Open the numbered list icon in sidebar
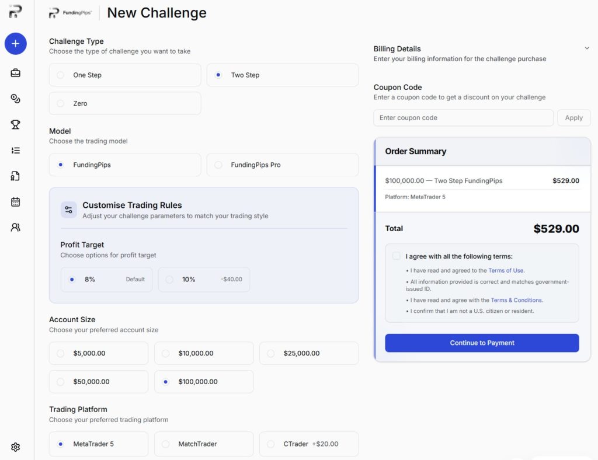The height and width of the screenshot is (460, 598). coord(15,151)
